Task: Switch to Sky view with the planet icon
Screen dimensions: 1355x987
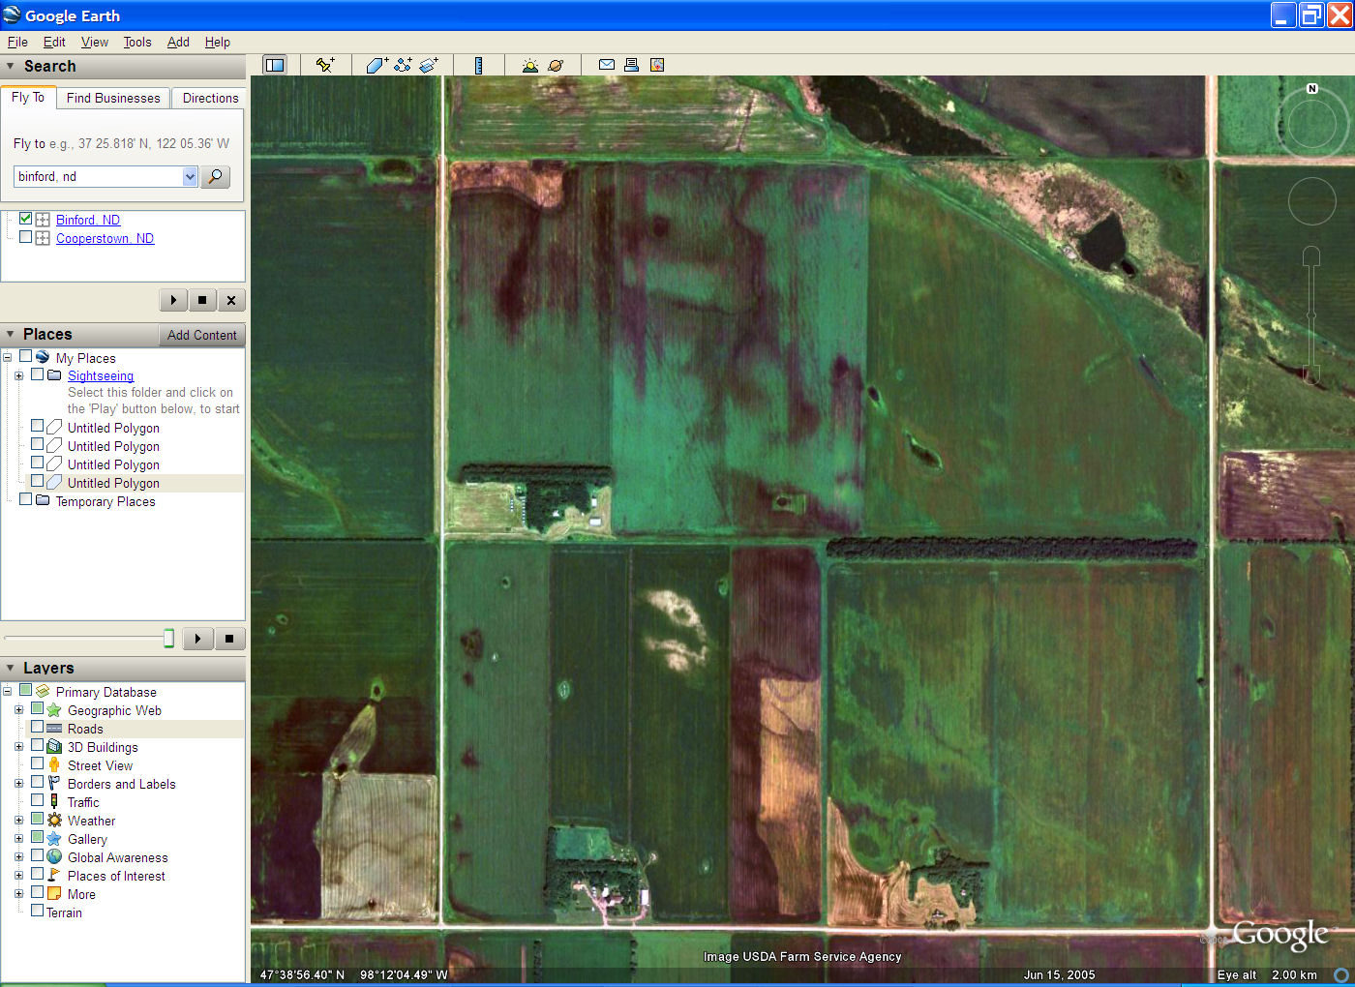Action: pos(556,65)
